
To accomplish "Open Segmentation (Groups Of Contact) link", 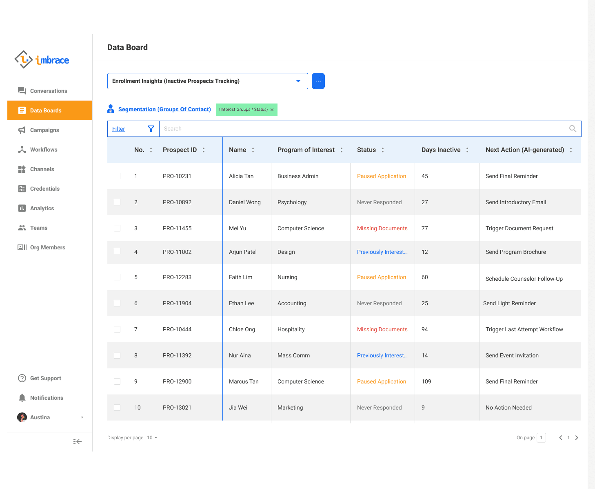I will point(164,109).
